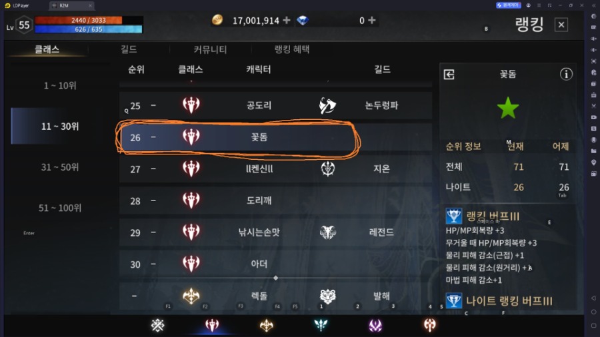Select rank 27 character ll켄신ll row

click(x=275, y=168)
